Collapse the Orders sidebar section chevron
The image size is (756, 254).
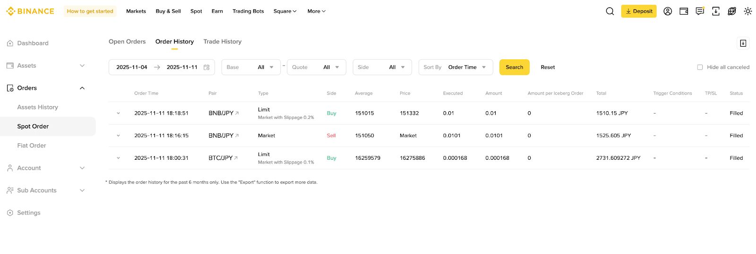(82, 88)
